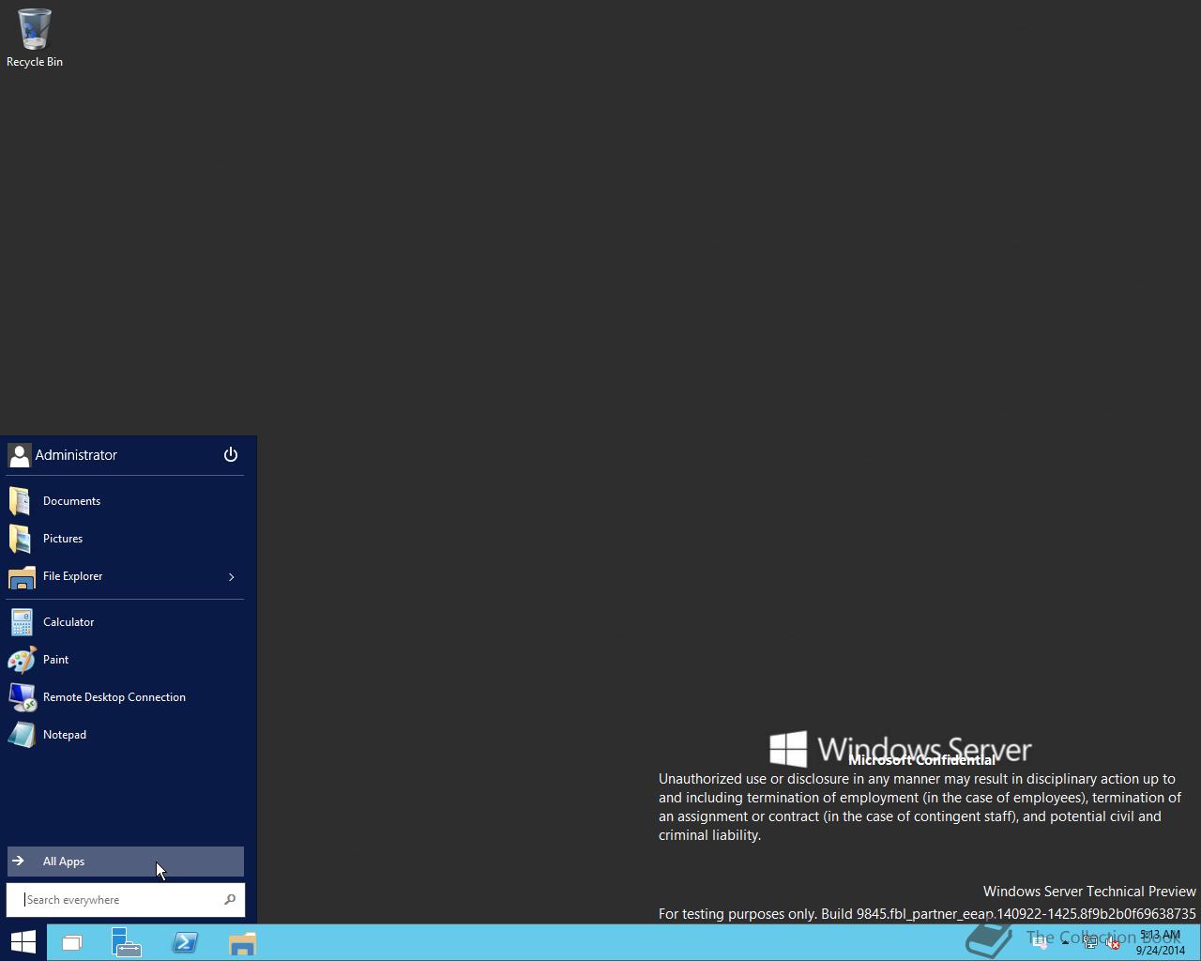Image resolution: width=1201 pixels, height=961 pixels.
Task: Open Pictures from the Start menu
Action: (125, 539)
